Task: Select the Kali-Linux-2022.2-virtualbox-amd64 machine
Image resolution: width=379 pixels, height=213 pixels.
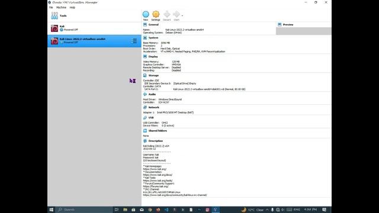Action: click(94, 41)
